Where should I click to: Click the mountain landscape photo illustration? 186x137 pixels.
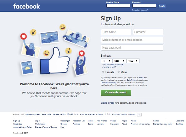(x=50, y=37)
